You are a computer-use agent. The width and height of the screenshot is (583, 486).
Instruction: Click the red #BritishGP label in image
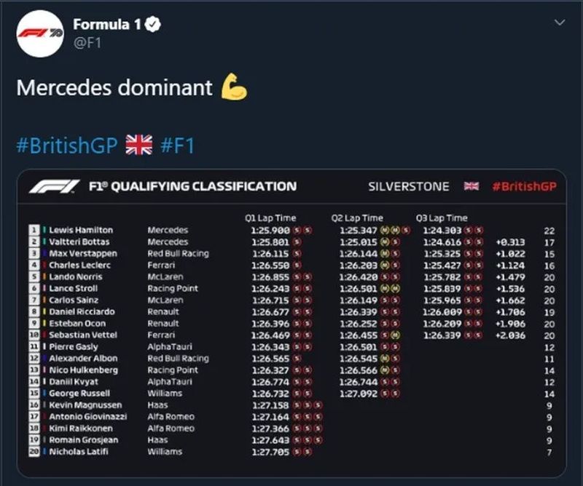[x=524, y=186]
